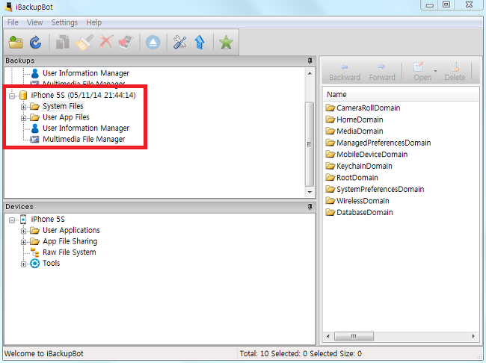Click the Raw File System tree icon
Viewport: 486px width, 363px height.
point(34,252)
